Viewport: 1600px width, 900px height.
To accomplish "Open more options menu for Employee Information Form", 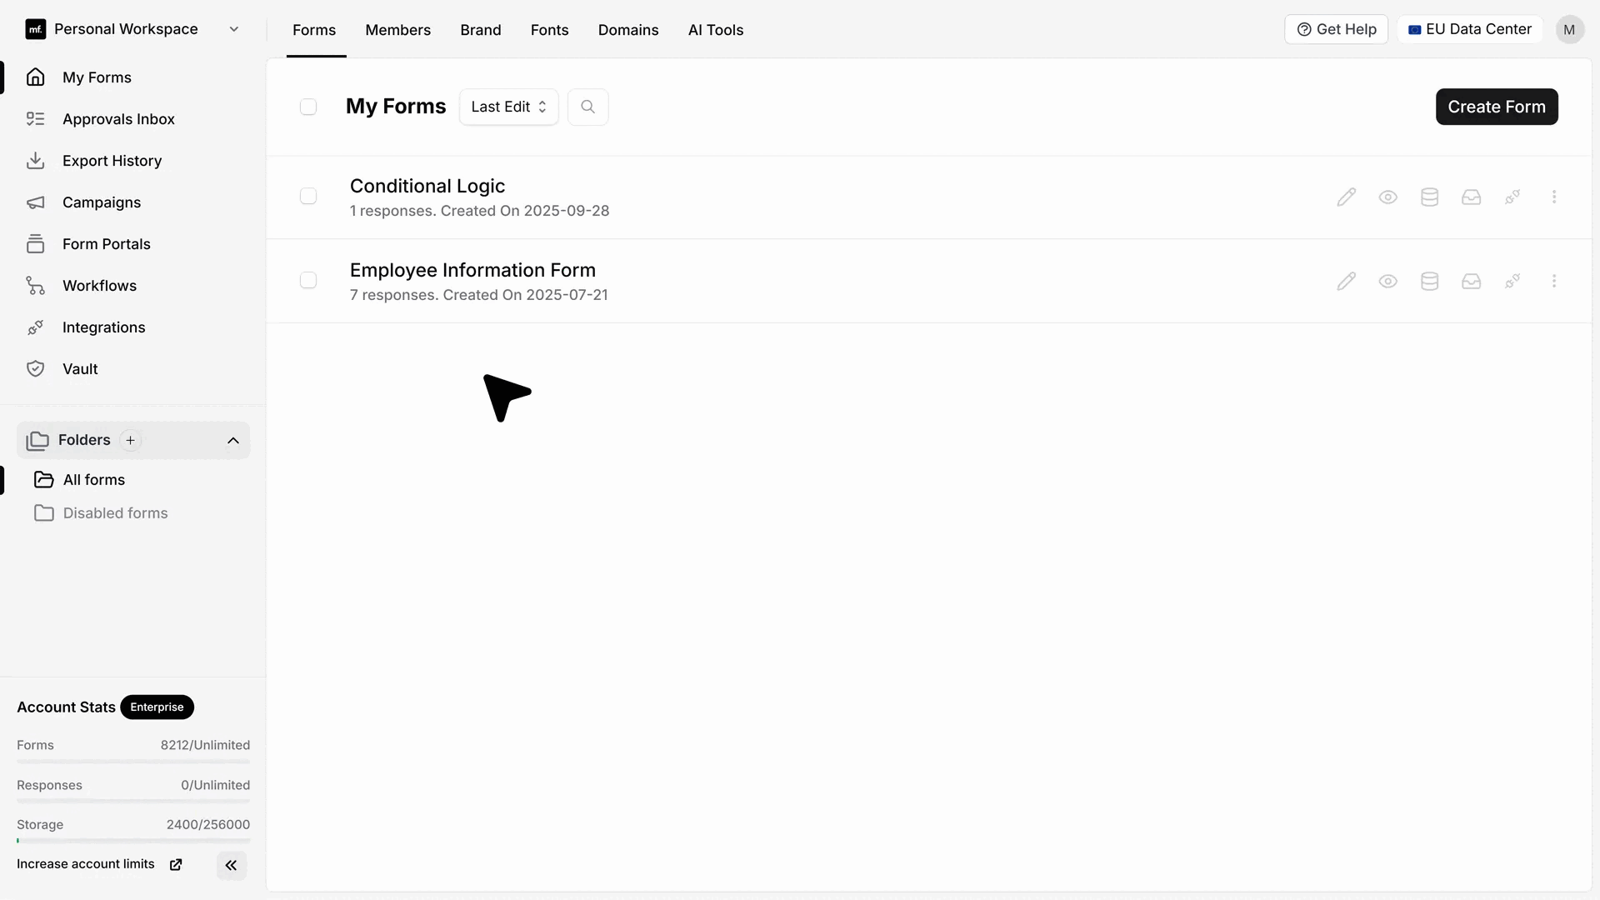I will [1554, 281].
